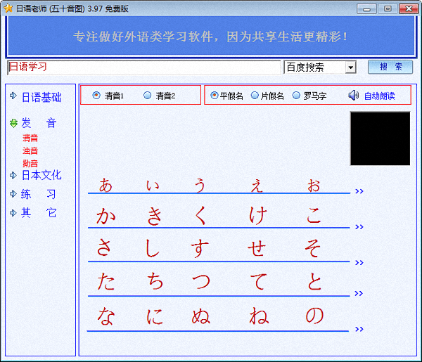Click the arrow icon next to 练习
The width and height of the screenshot is (422, 362).
[13, 193]
